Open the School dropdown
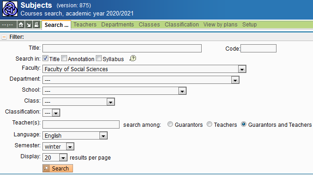Viewport: 313px width, 176px height. [115, 91]
